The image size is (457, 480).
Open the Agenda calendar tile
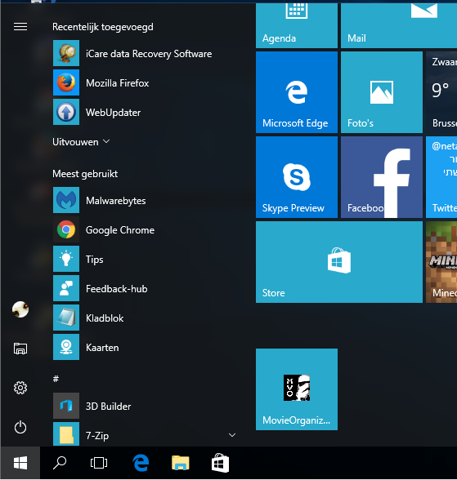[297, 26]
